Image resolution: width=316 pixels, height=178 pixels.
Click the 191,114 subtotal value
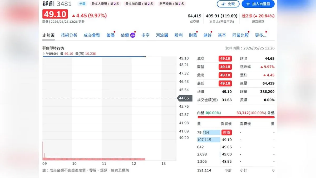click(x=204, y=170)
